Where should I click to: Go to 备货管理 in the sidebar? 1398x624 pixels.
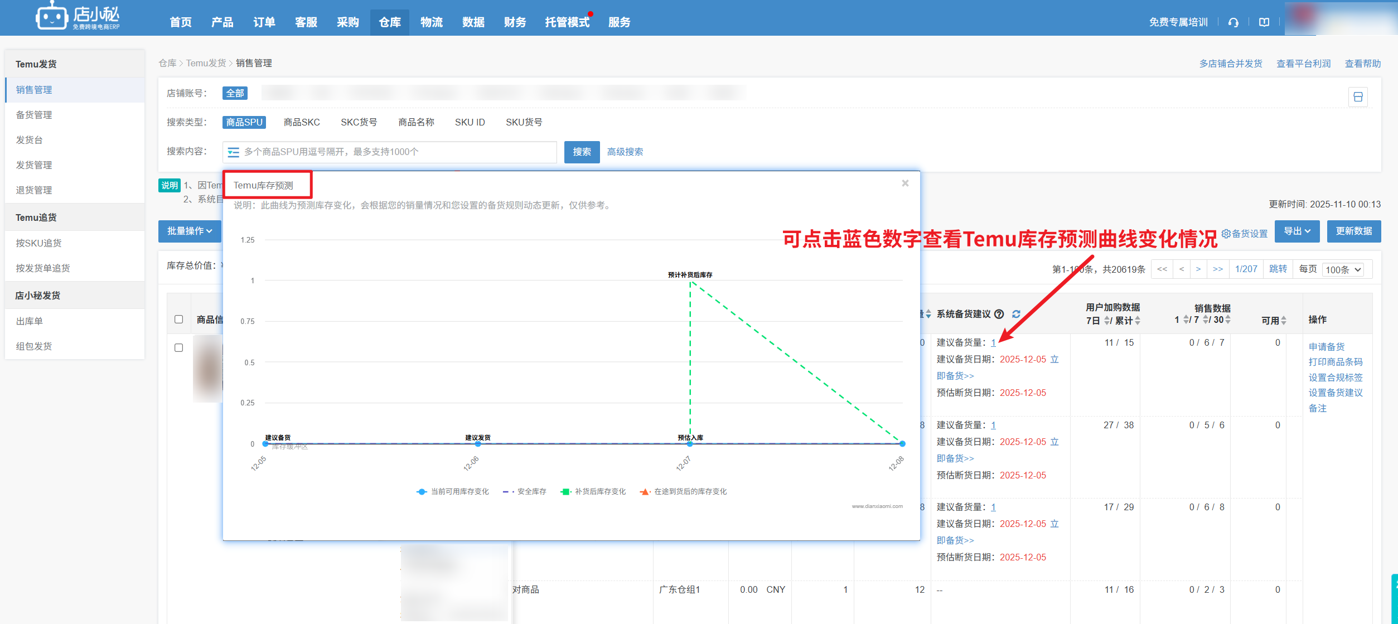coord(34,115)
